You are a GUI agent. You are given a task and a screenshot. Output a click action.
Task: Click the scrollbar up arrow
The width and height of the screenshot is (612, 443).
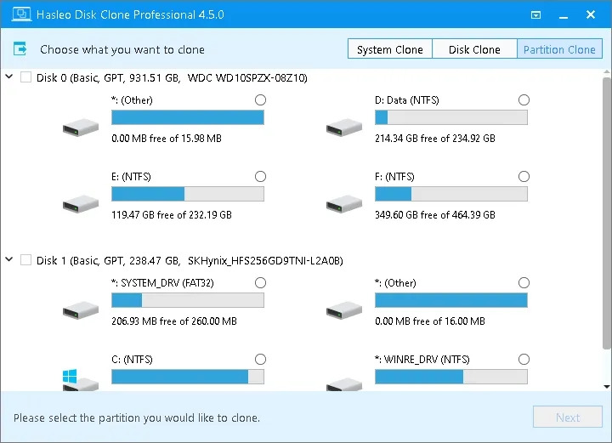[x=606, y=72]
